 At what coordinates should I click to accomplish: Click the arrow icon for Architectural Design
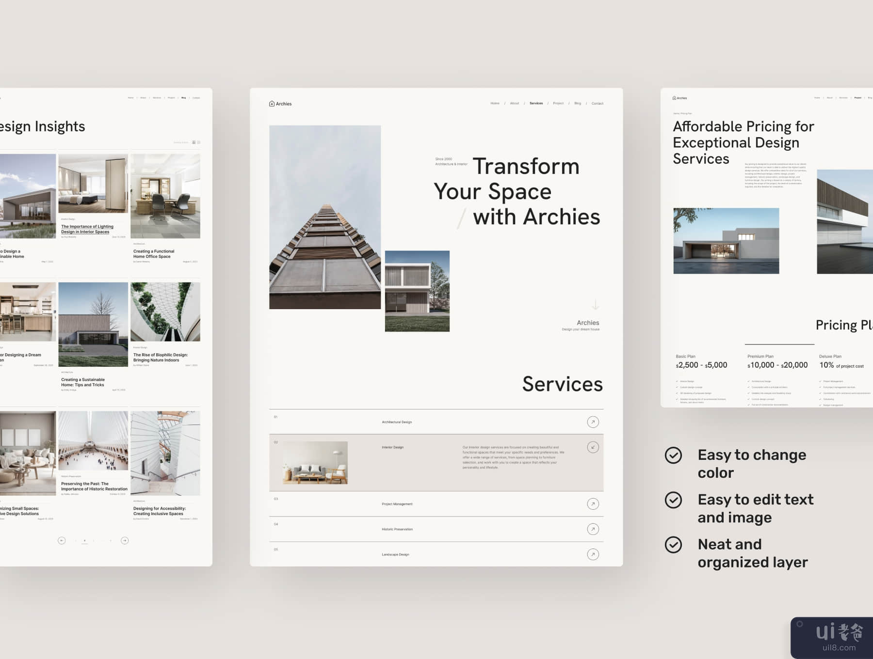(x=593, y=422)
